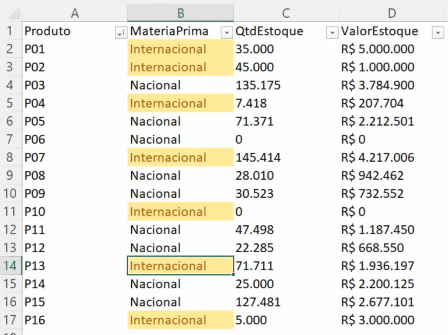Click the ValorEstoque header cell
448x335 pixels.
392,31
